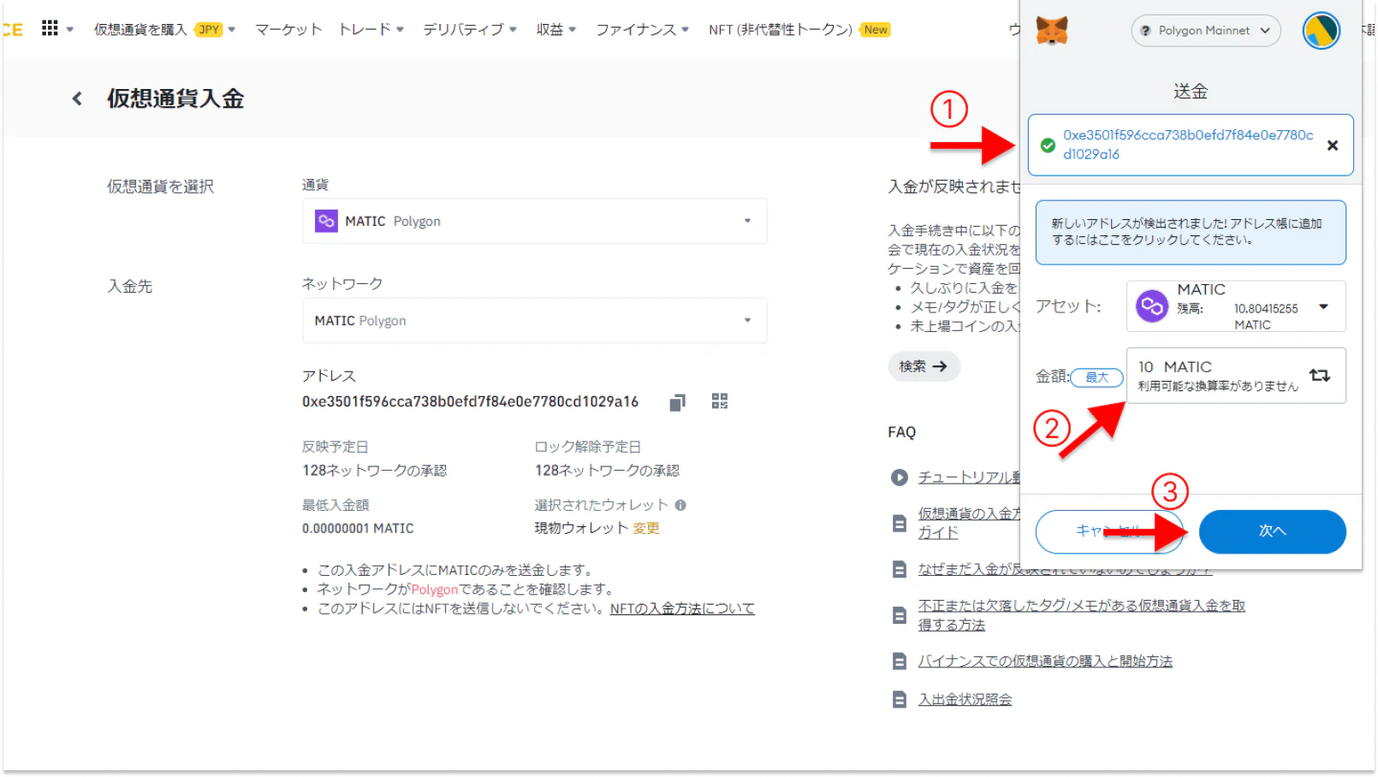The height and width of the screenshot is (777, 1378).
Task: Click the play icon beside チュートリアル
Action: pos(899,477)
